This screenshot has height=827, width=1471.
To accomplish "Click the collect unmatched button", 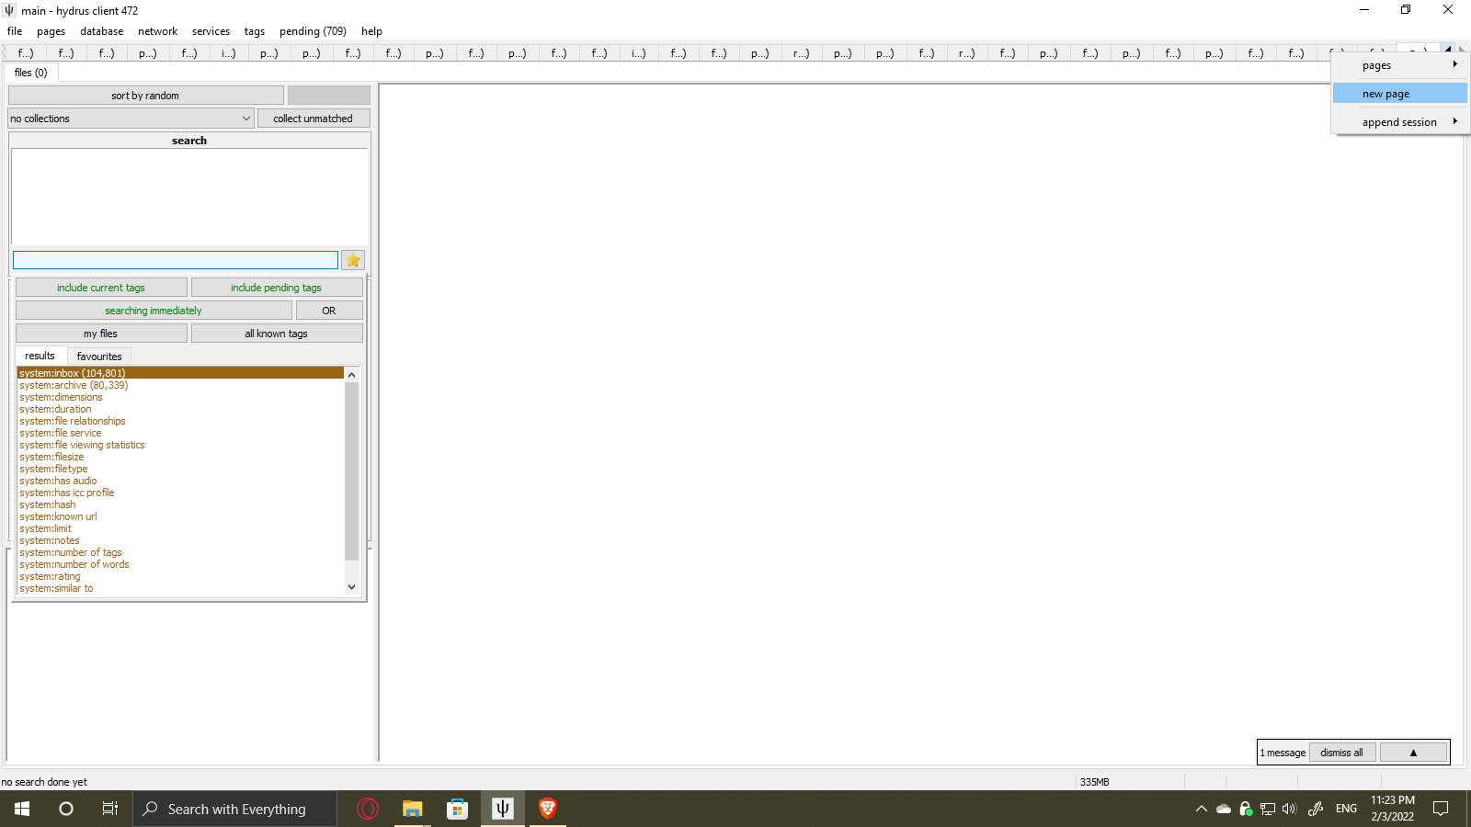I will (x=313, y=118).
